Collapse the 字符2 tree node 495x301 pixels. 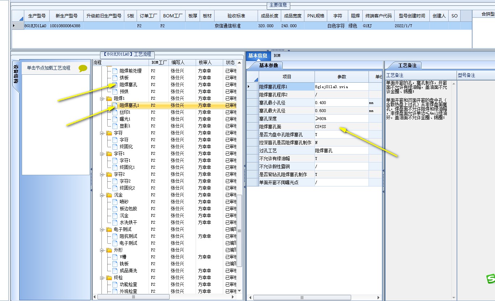[x=102, y=174]
